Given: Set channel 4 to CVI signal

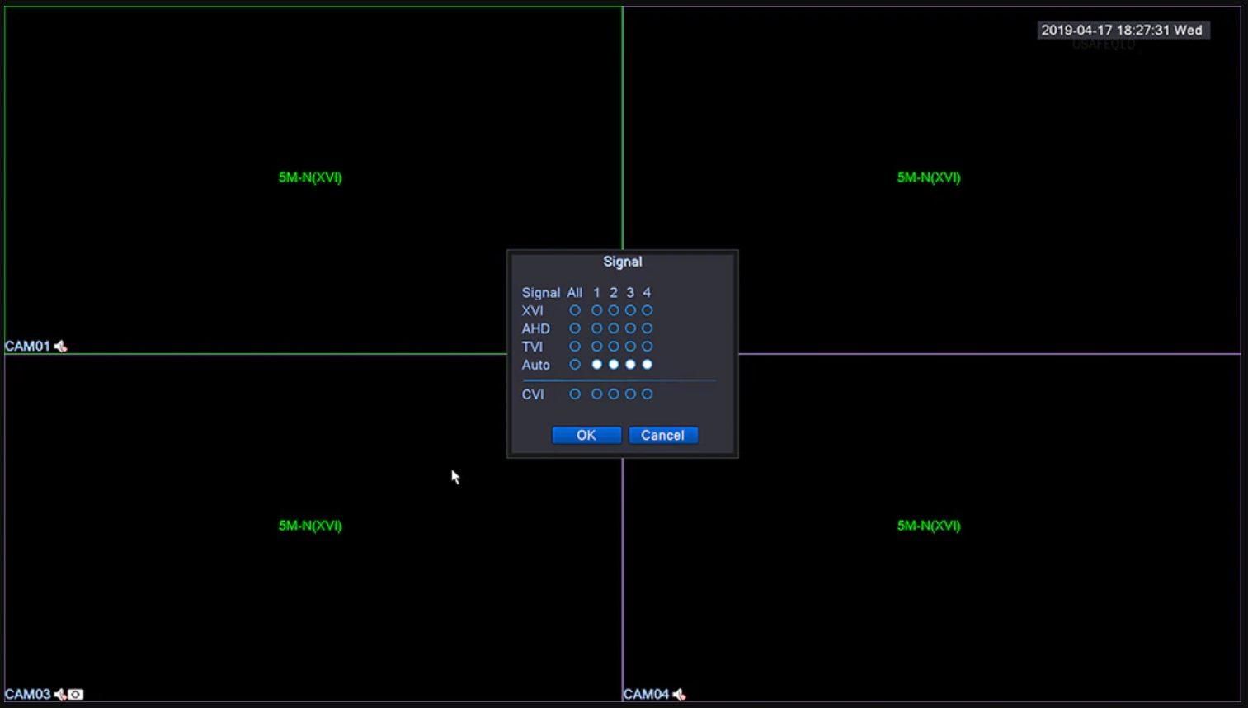Looking at the screenshot, I should click(648, 394).
